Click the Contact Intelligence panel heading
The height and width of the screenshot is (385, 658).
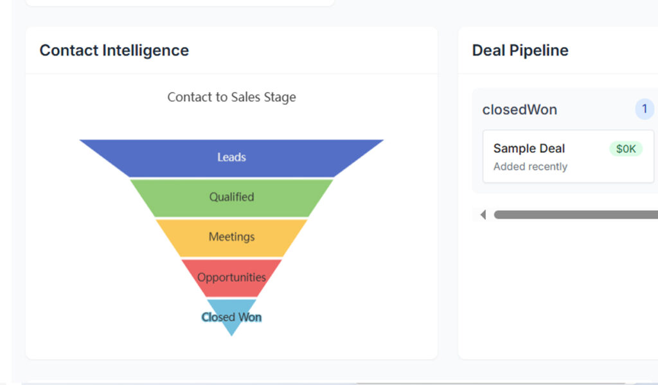[114, 50]
